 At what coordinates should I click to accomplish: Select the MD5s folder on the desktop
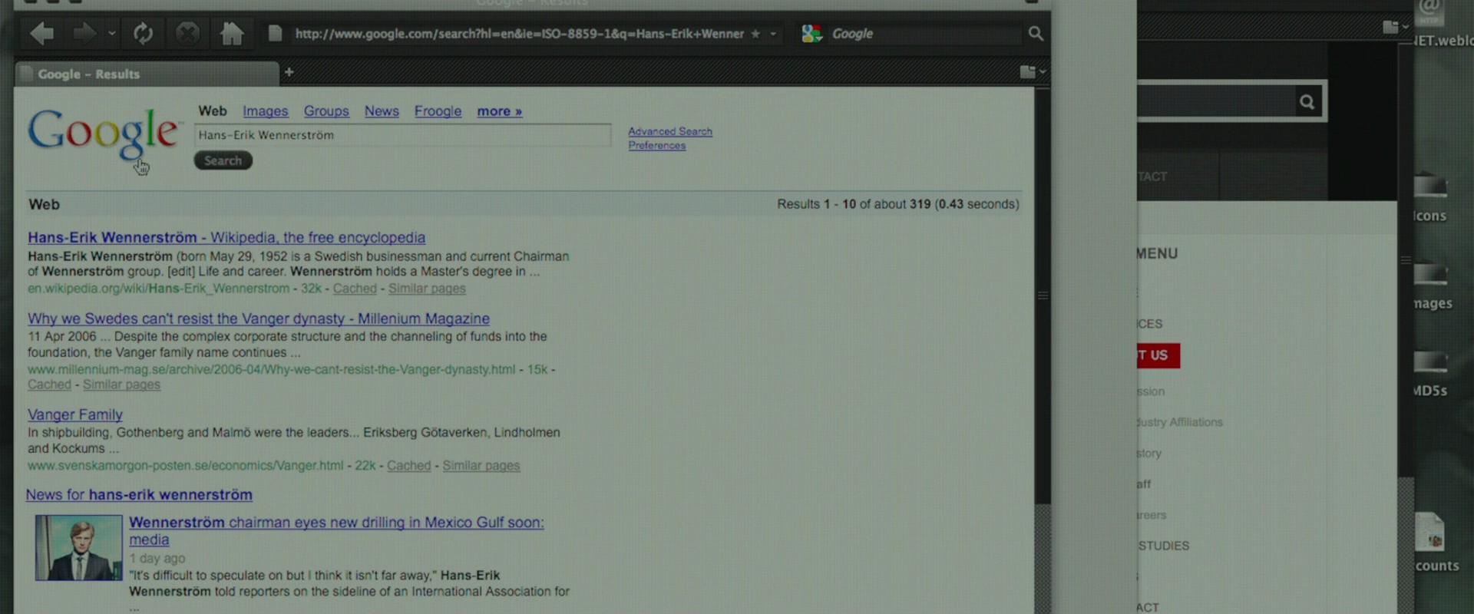[1430, 373]
